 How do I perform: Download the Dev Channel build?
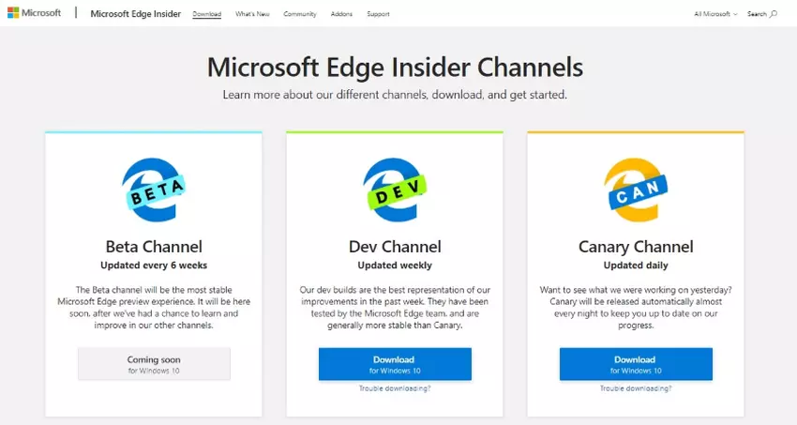(394, 364)
